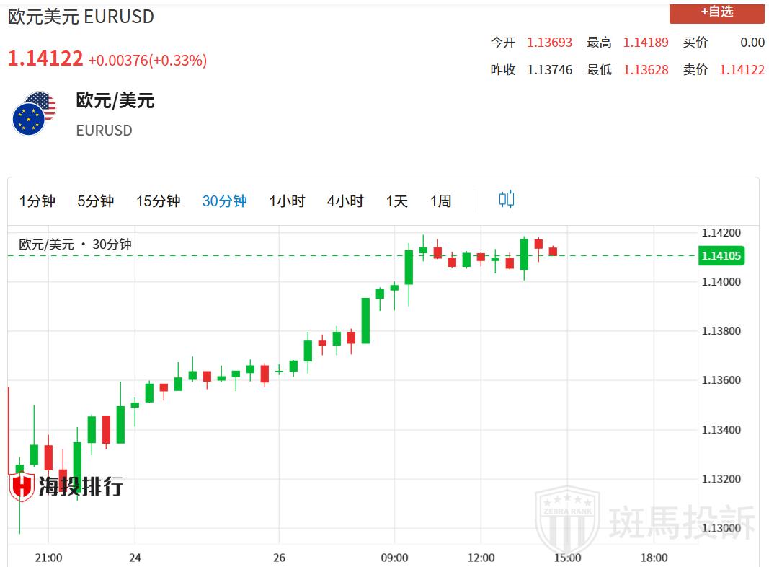Show the 1天 daily chart

[x=396, y=201]
